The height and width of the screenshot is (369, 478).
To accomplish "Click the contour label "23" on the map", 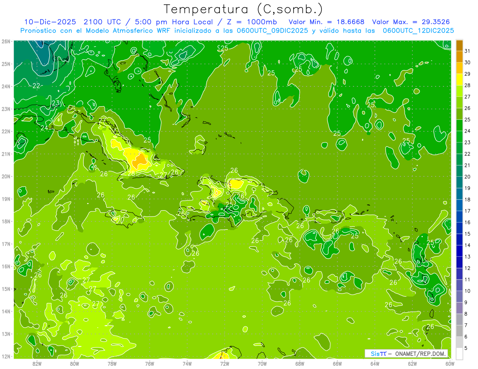I will pyautogui.click(x=56, y=103).
